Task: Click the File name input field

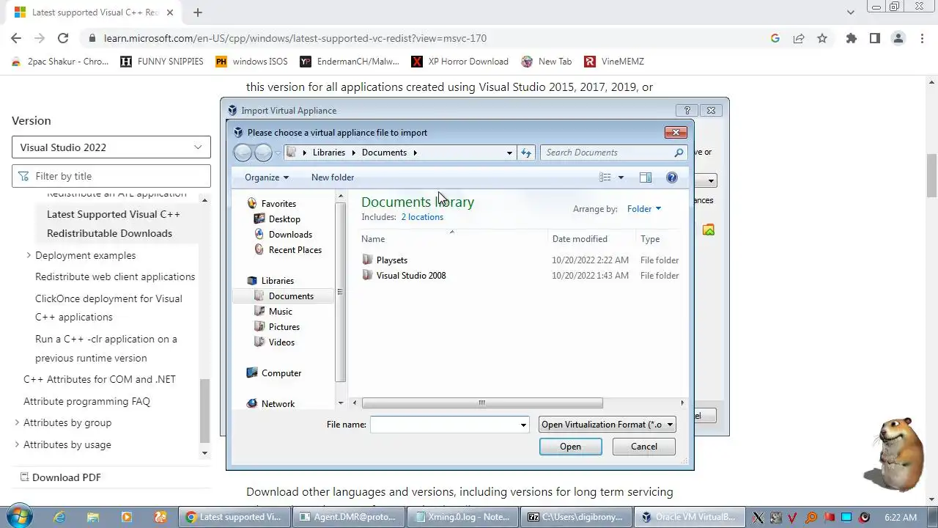Action: [x=444, y=425]
